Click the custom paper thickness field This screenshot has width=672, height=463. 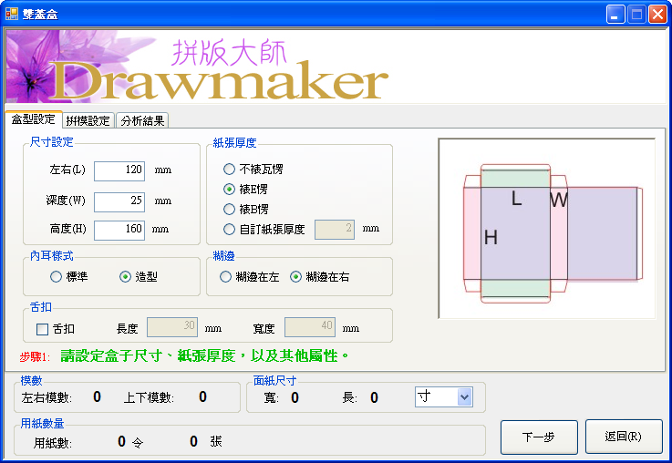click(x=335, y=229)
